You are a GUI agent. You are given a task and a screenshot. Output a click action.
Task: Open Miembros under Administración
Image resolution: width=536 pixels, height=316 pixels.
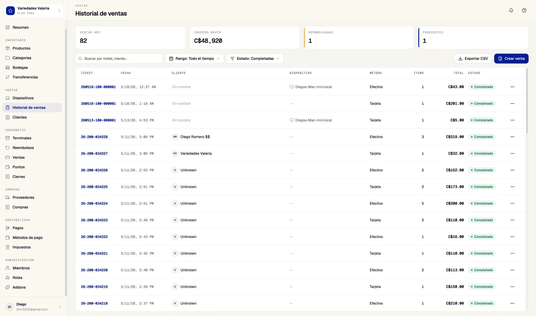pos(32,268)
